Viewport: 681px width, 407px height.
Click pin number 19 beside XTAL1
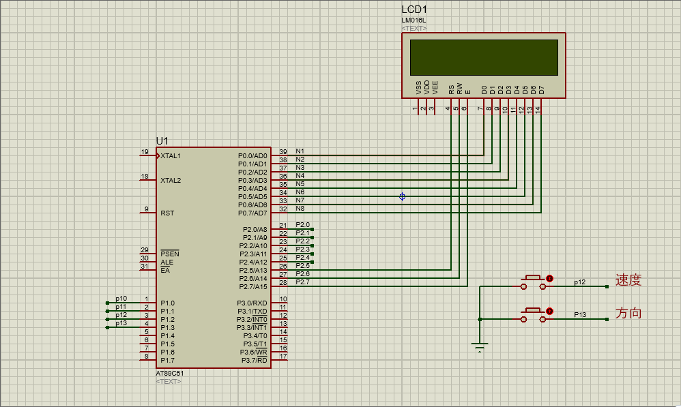pos(145,152)
